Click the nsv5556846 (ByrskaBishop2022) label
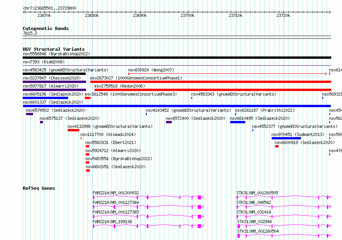The width and height of the screenshot is (342, 240). (56, 54)
